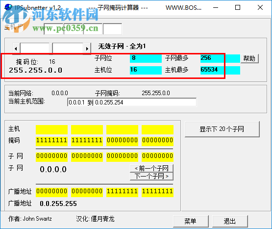This screenshot has height=229, width=272.
Task: Click the left arrow of the mask slider
Action: 16,49
